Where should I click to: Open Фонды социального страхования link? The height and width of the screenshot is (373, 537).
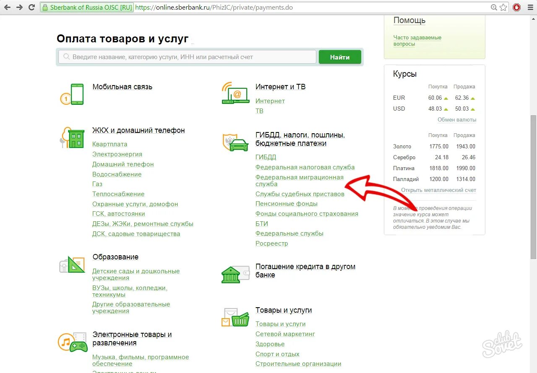coord(307,214)
